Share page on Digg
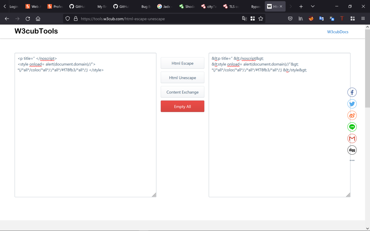 [352, 150]
